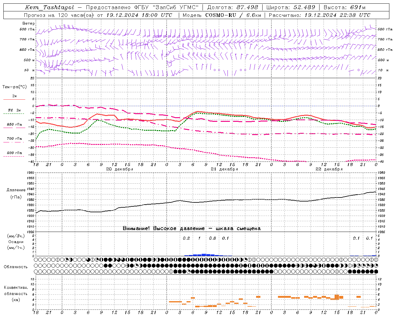The image size is (394, 315).
Task: Select the Модель COSMO-RU / 6.6км label
Action: (222, 15)
